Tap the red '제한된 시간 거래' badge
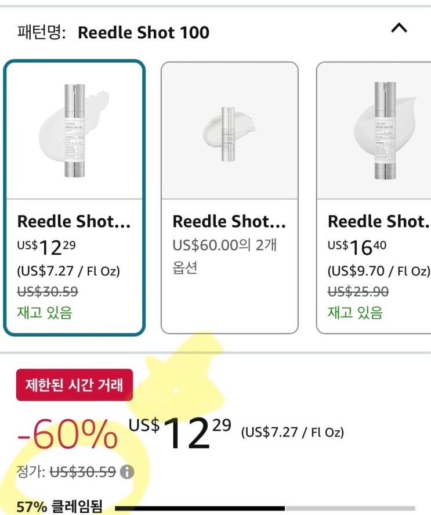The width and height of the screenshot is (431, 515). pyautogui.click(x=74, y=384)
